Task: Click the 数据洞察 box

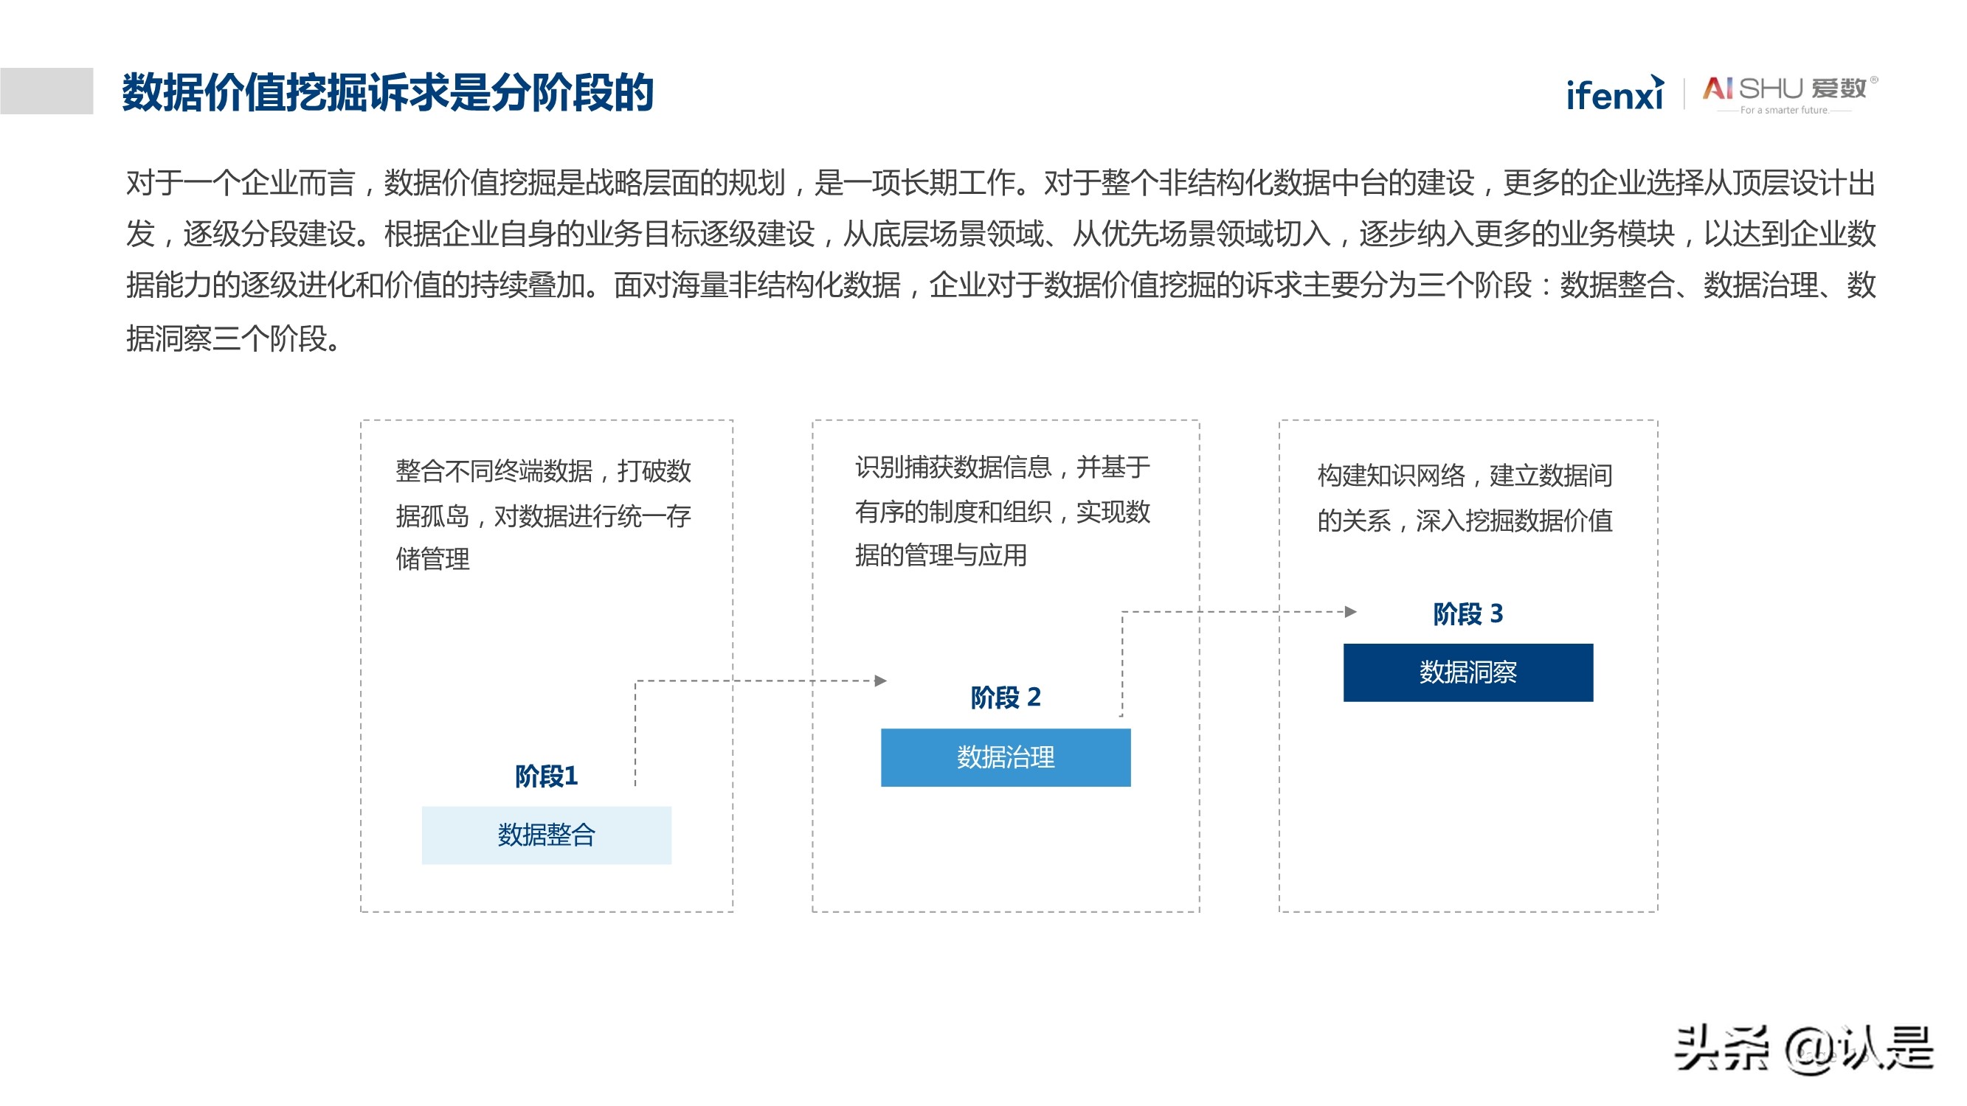Action: point(1468,672)
